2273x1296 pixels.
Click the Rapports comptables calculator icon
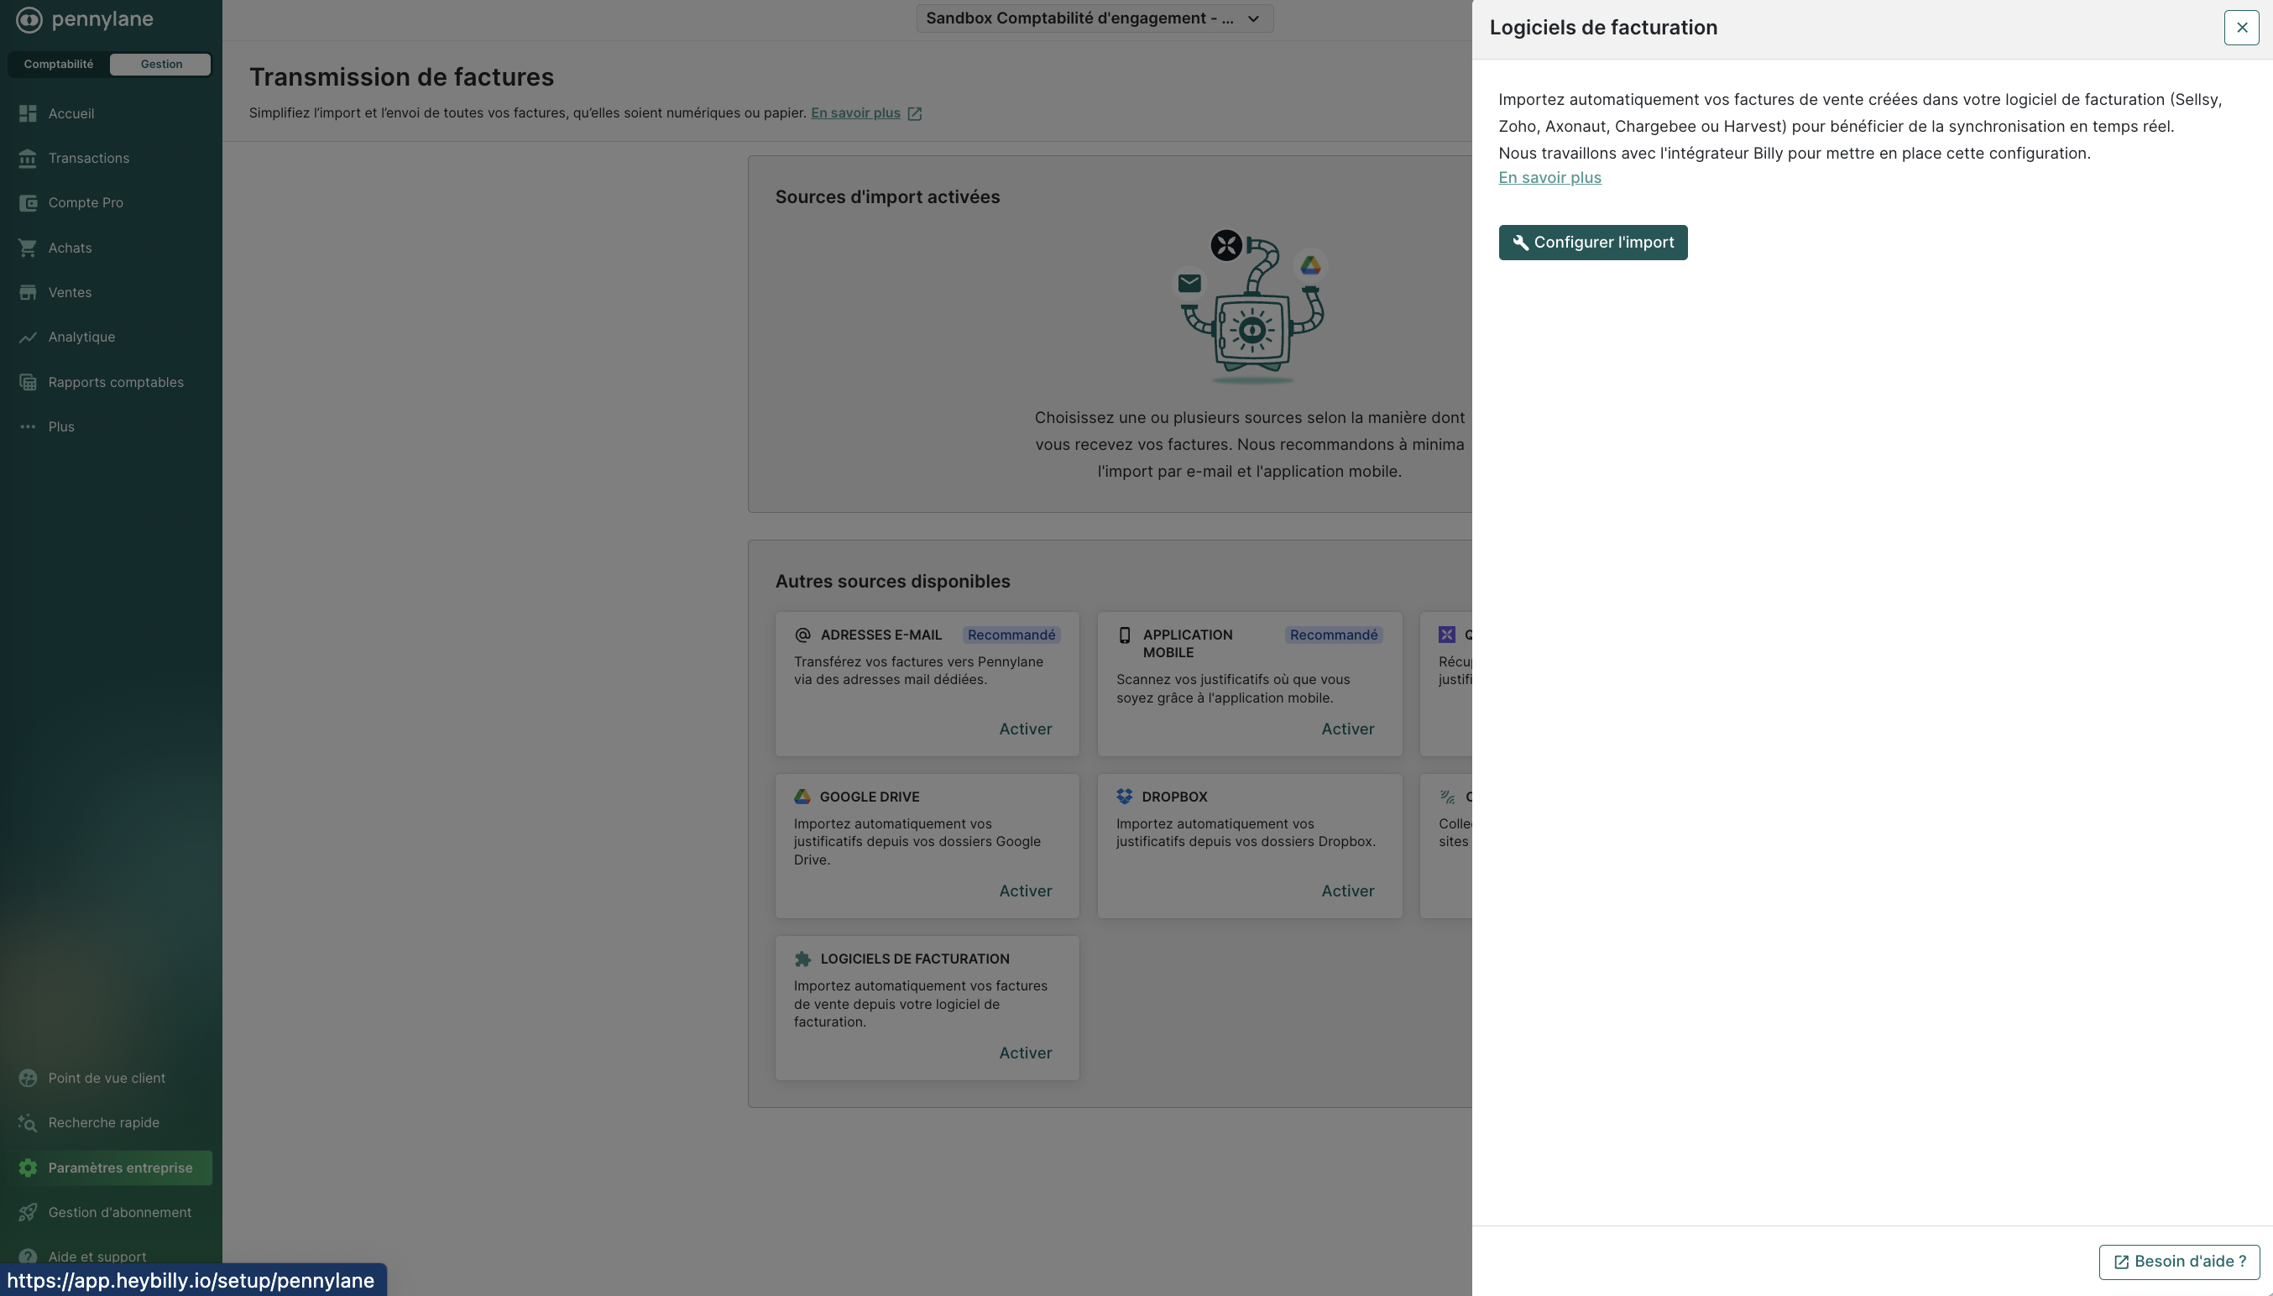tap(28, 382)
